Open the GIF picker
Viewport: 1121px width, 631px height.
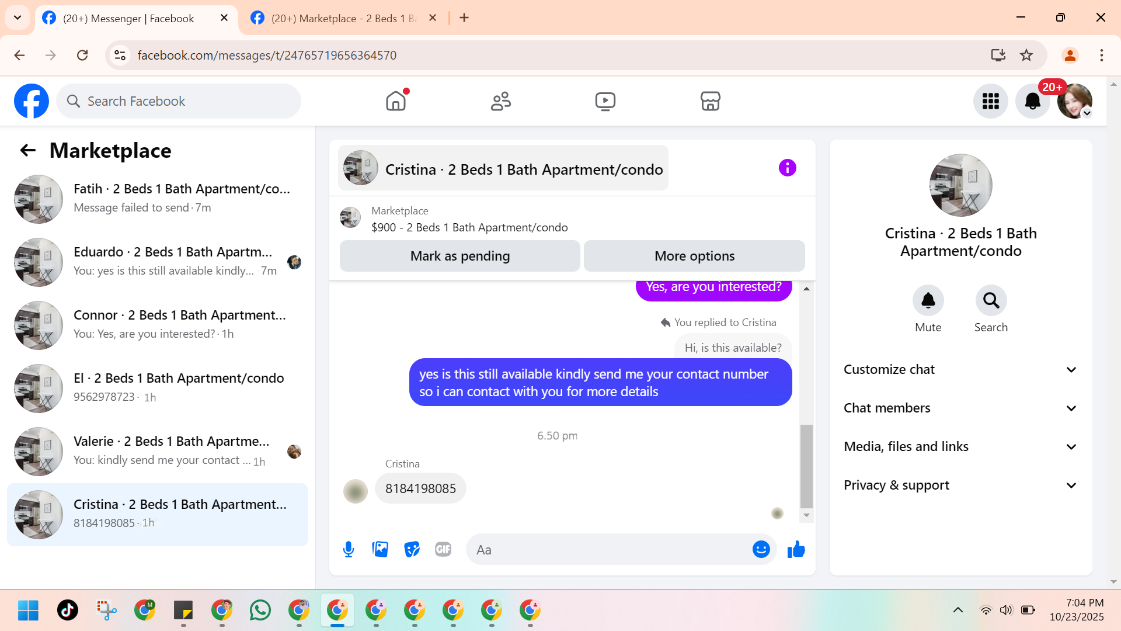pyautogui.click(x=443, y=550)
